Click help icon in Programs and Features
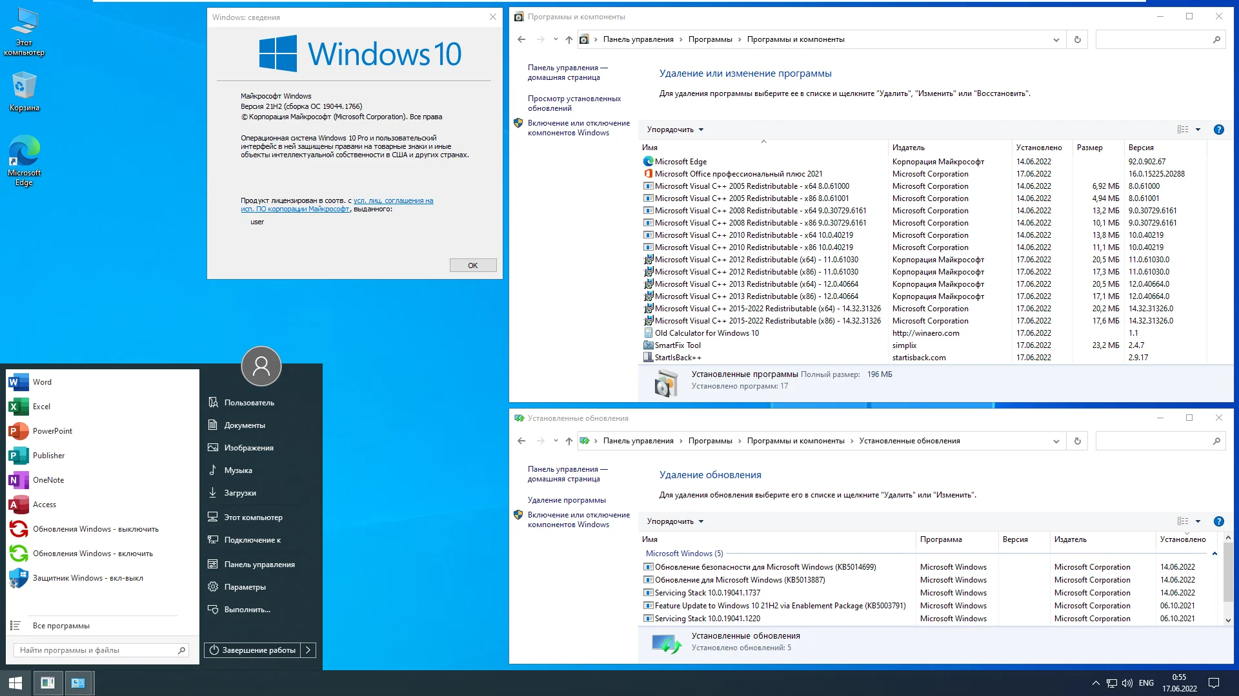 tap(1218, 130)
